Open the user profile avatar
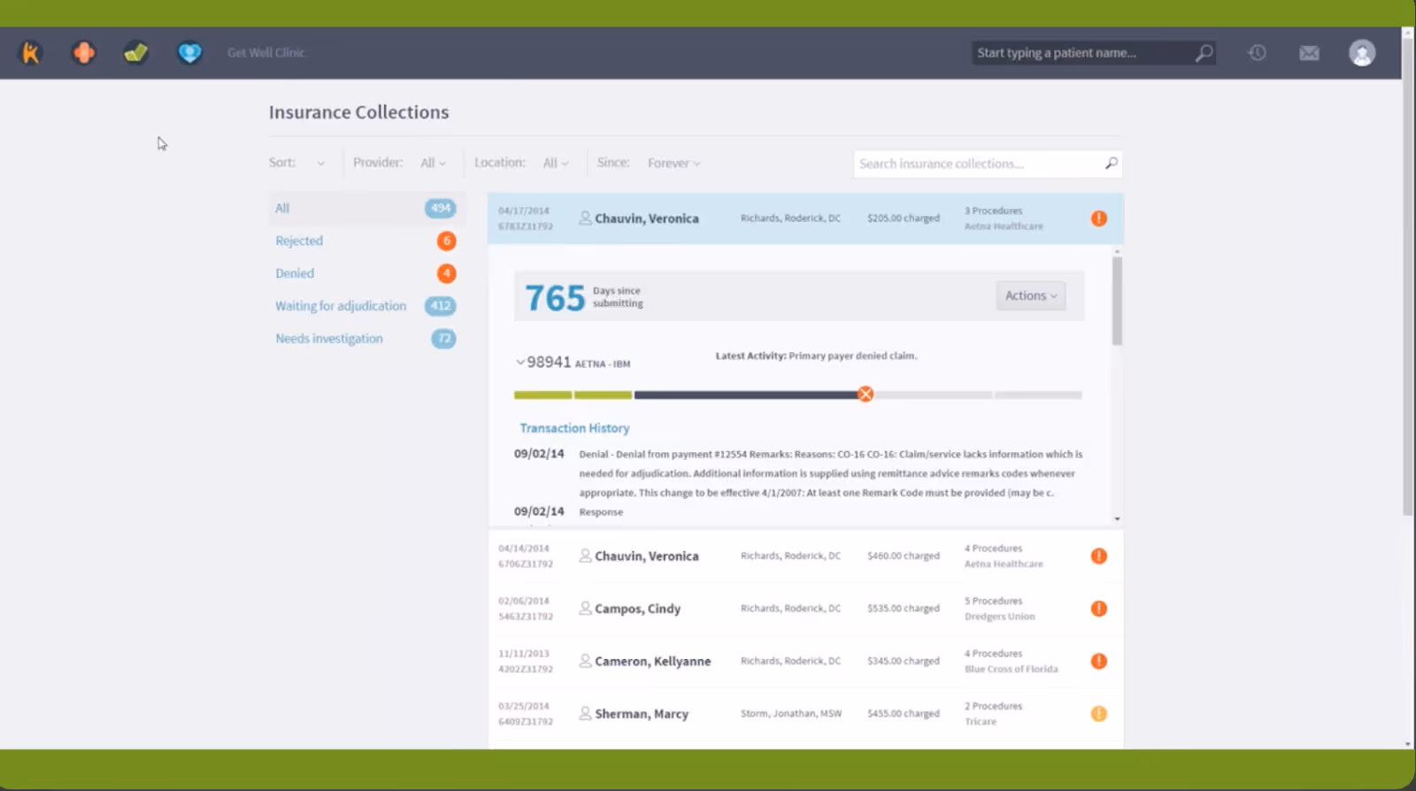 click(1362, 53)
